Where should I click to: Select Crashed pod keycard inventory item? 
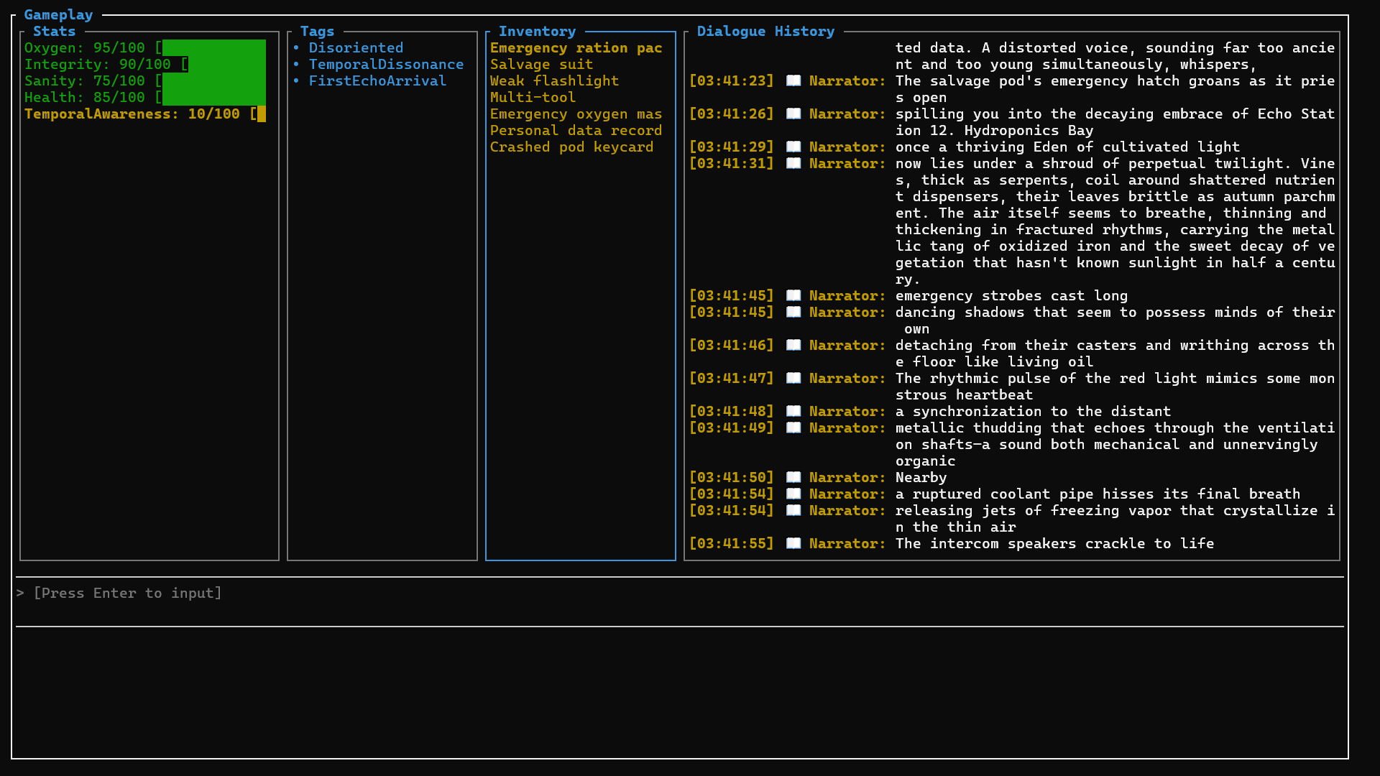pos(571,147)
